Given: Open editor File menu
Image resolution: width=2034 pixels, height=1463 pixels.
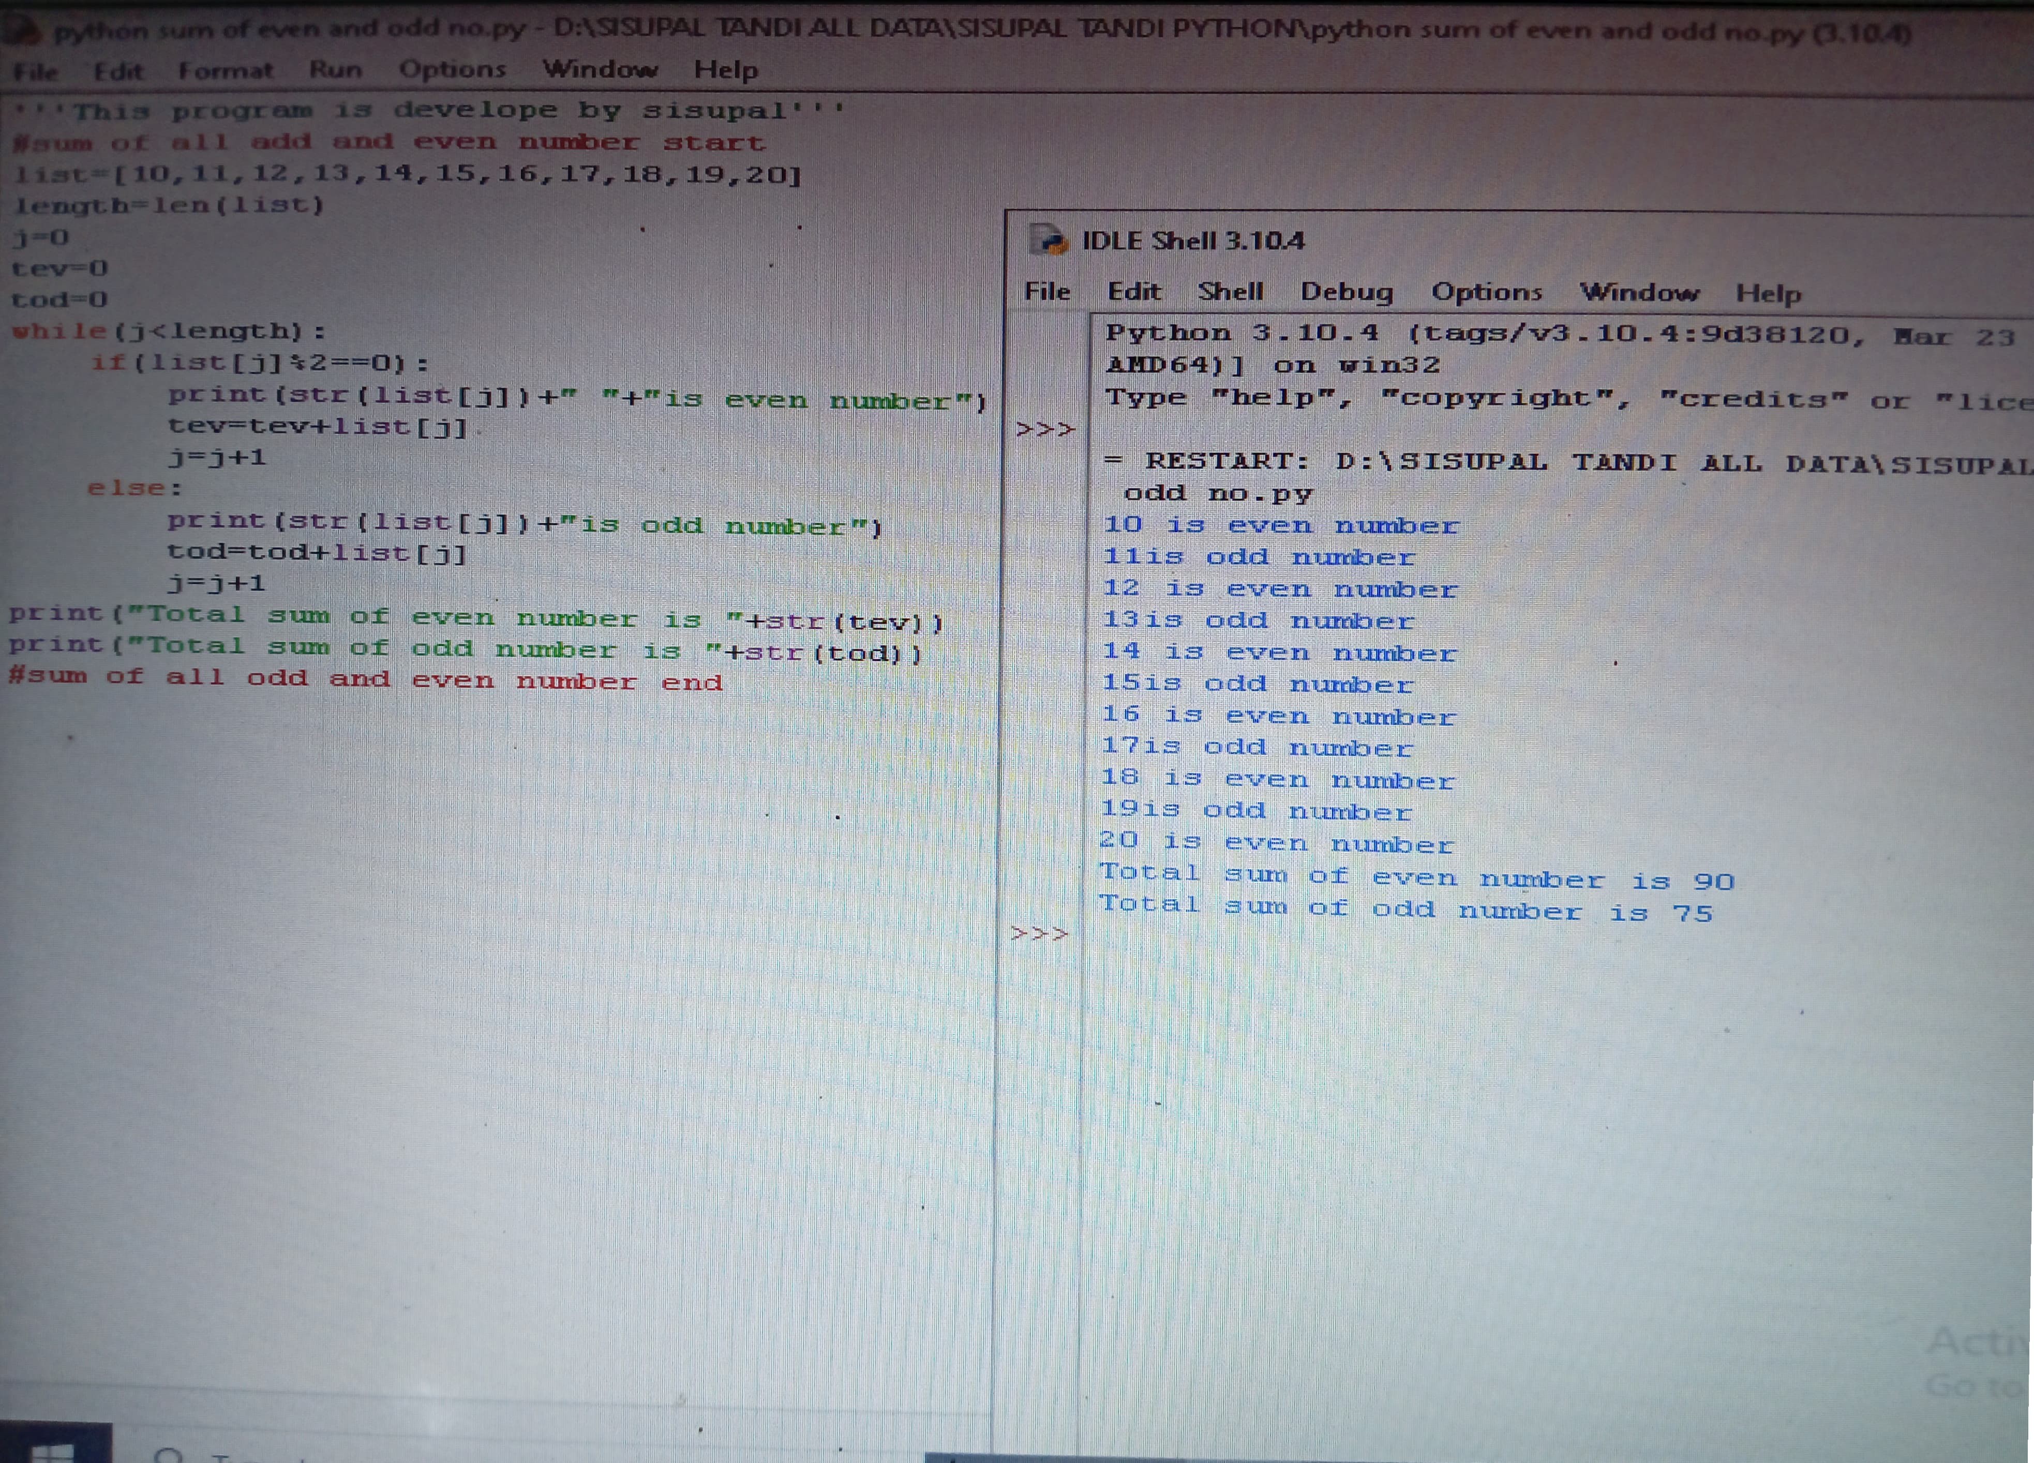Looking at the screenshot, I should (36, 71).
